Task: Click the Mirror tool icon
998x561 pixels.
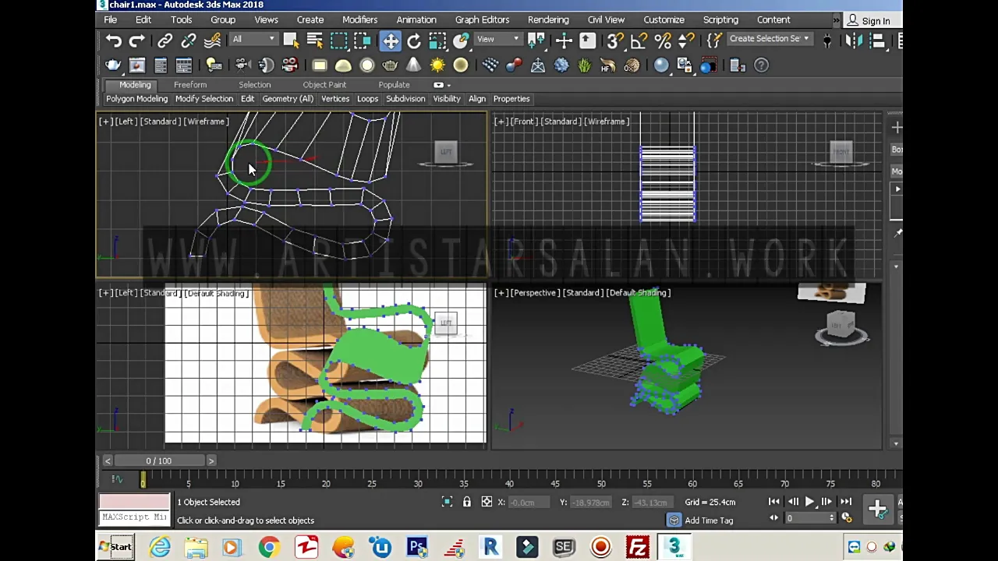Action: [854, 41]
